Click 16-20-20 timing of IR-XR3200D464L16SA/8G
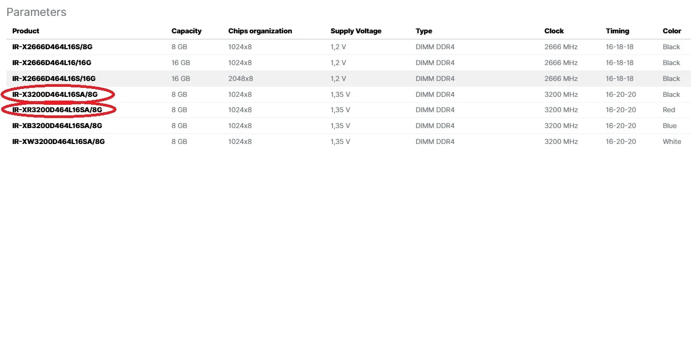This screenshot has height=343, width=691. click(x=621, y=110)
